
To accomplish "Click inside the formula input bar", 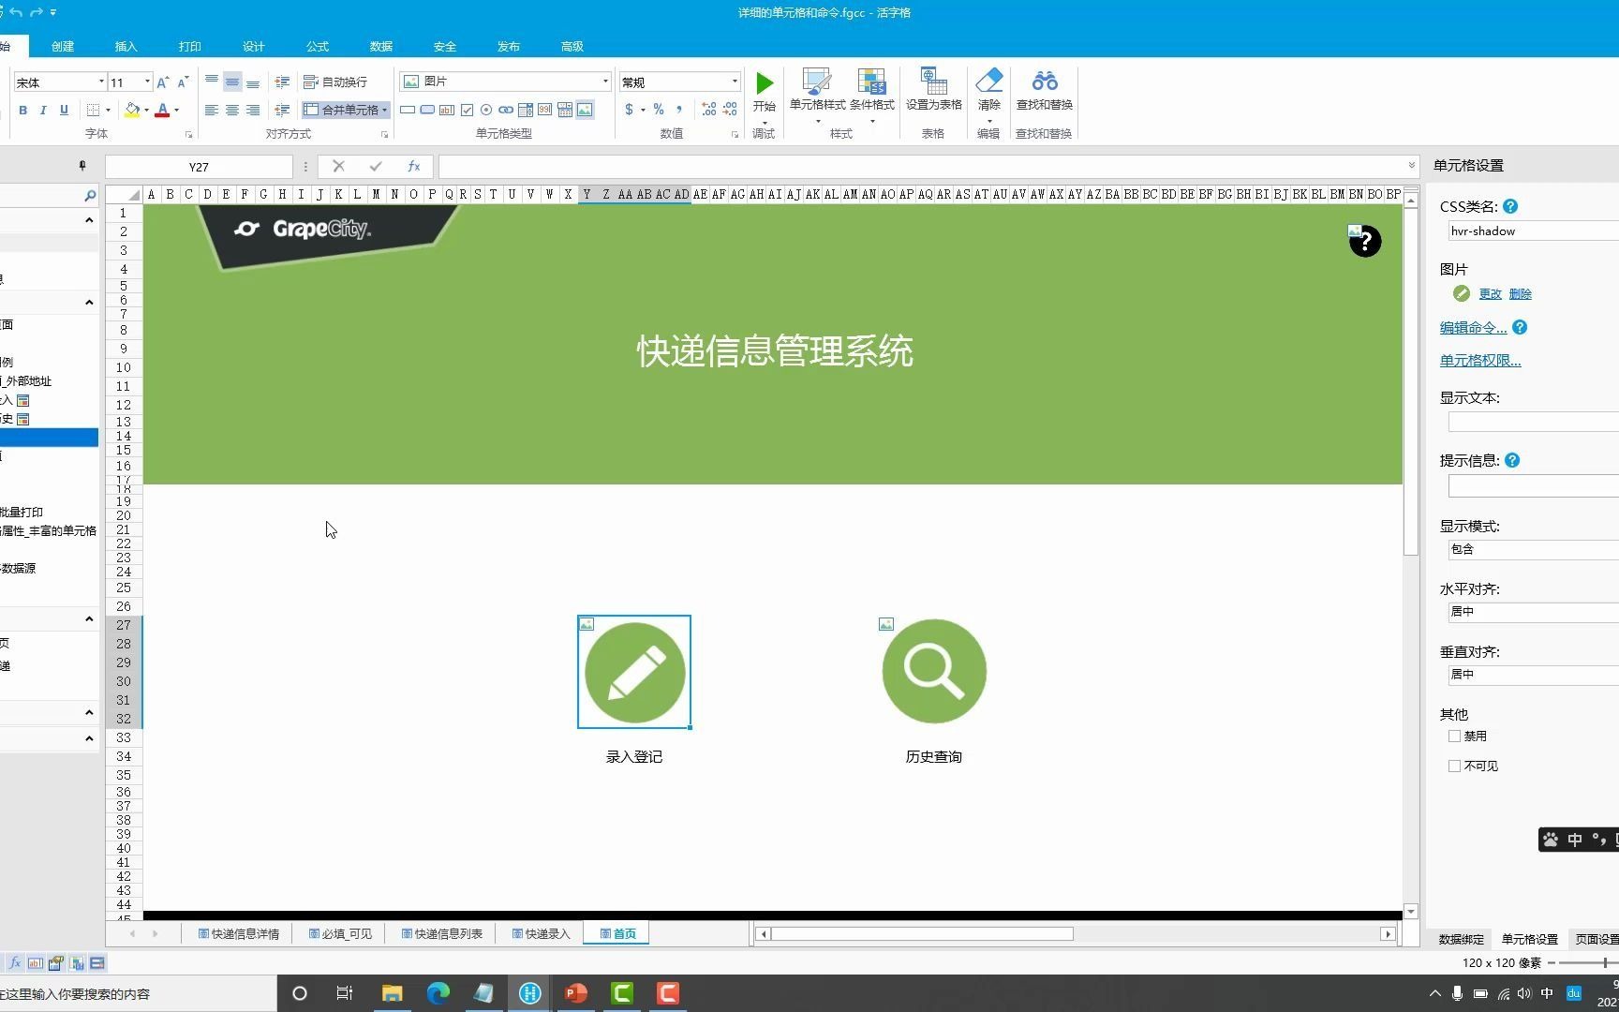I will click(x=843, y=166).
